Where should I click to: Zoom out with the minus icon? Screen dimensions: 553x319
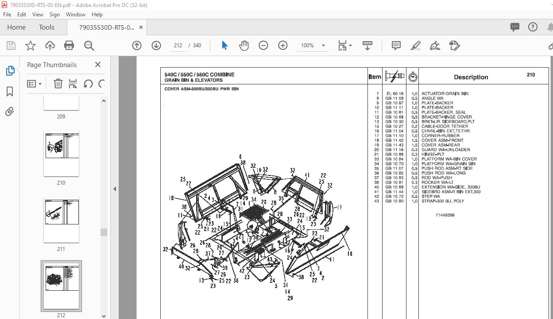click(x=263, y=46)
